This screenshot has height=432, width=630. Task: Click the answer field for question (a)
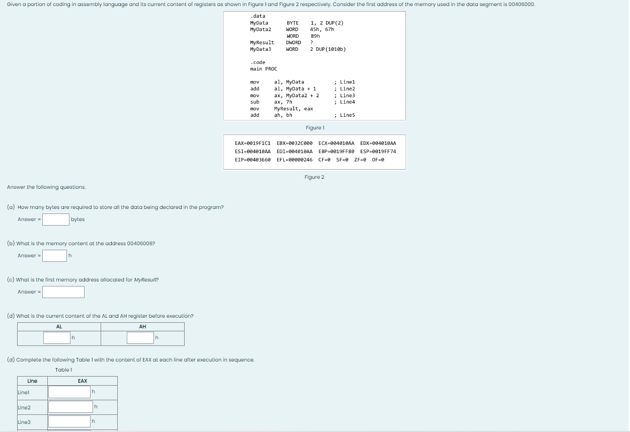point(55,219)
